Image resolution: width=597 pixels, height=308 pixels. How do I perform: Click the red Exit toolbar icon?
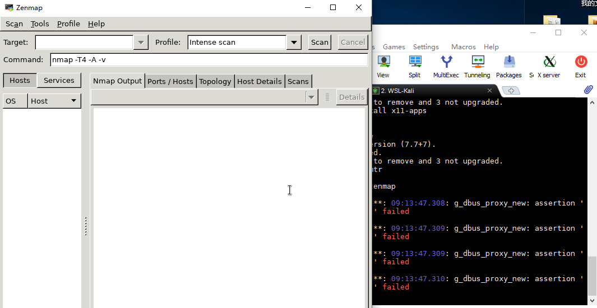[x=581, y=67]
